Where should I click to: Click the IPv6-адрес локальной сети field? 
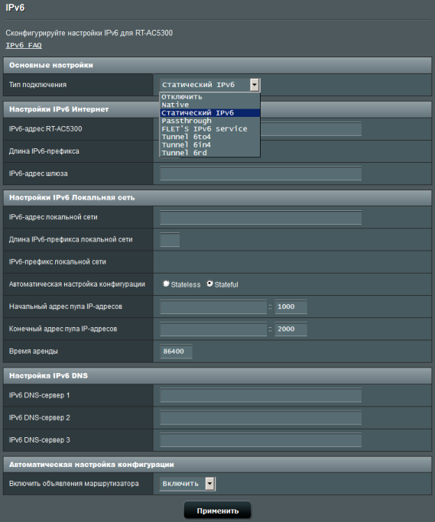261,217
